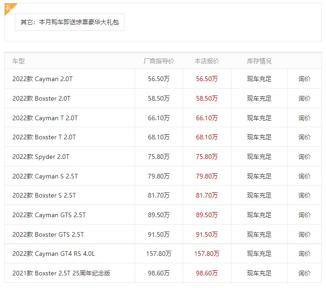Click the gray 157.80万 manufacturer guide price
Image resolution: width=326 pixels, height=288 pixels.
pyautogui.click(x=159, y=254)
